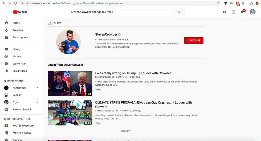Open the stacked layers browser extension
This screenshot has height=141, width=261.
point(226,3)
